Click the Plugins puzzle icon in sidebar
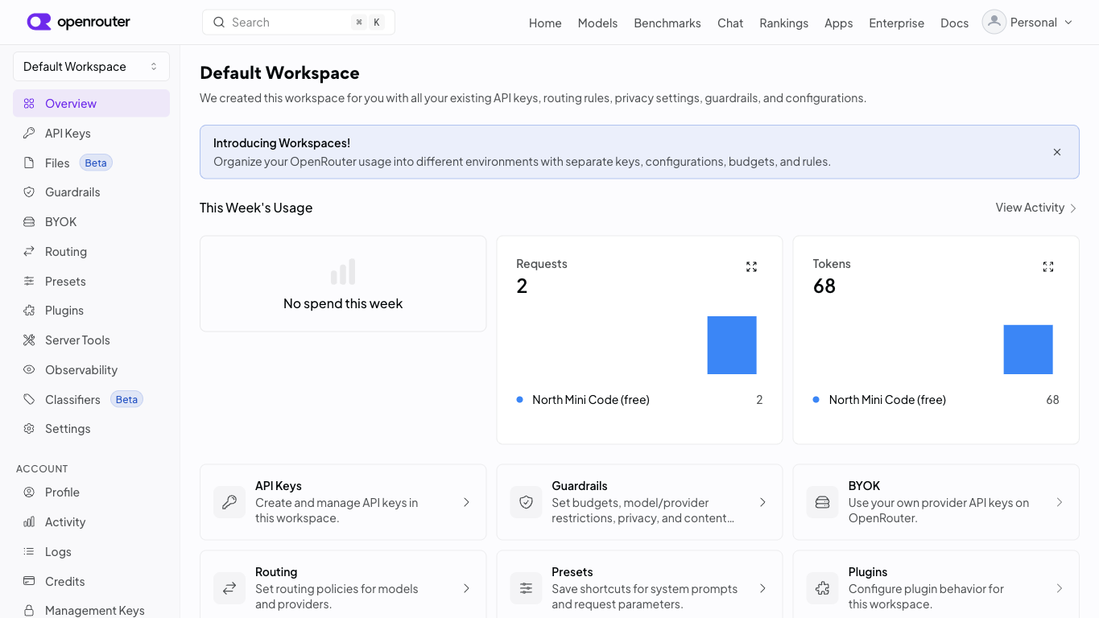 coord(29,311)
